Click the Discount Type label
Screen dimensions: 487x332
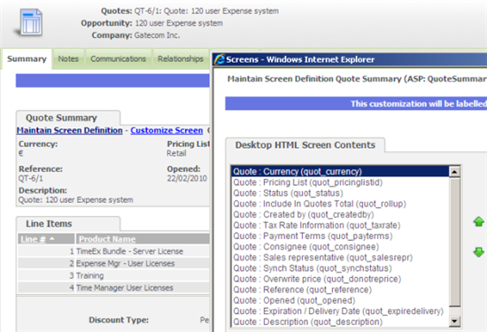tap(119, 320)
